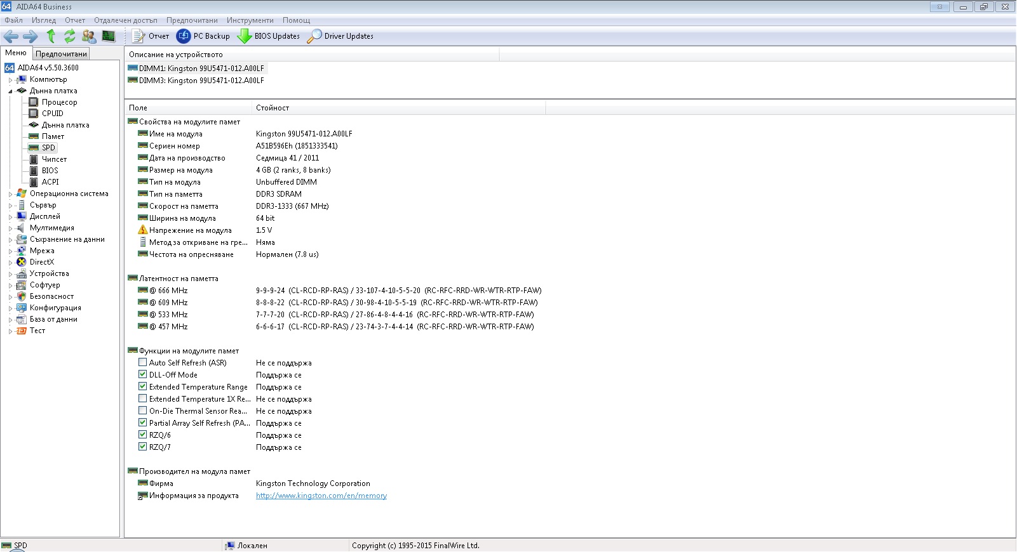This screenshot has height=552, width=1017.
Task: Toggle RZQ/6 checkbox
Action: coord(142,435)
